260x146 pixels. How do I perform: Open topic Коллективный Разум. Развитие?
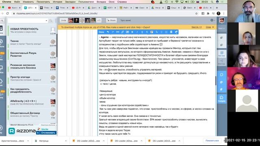click(32, 54)
